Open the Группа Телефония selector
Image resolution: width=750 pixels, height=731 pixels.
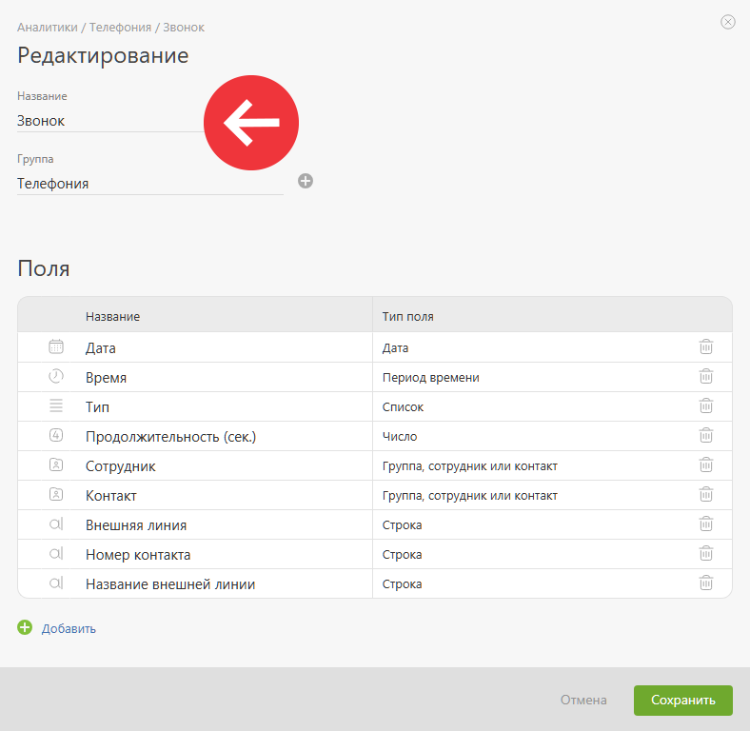[x=150, y=184]
